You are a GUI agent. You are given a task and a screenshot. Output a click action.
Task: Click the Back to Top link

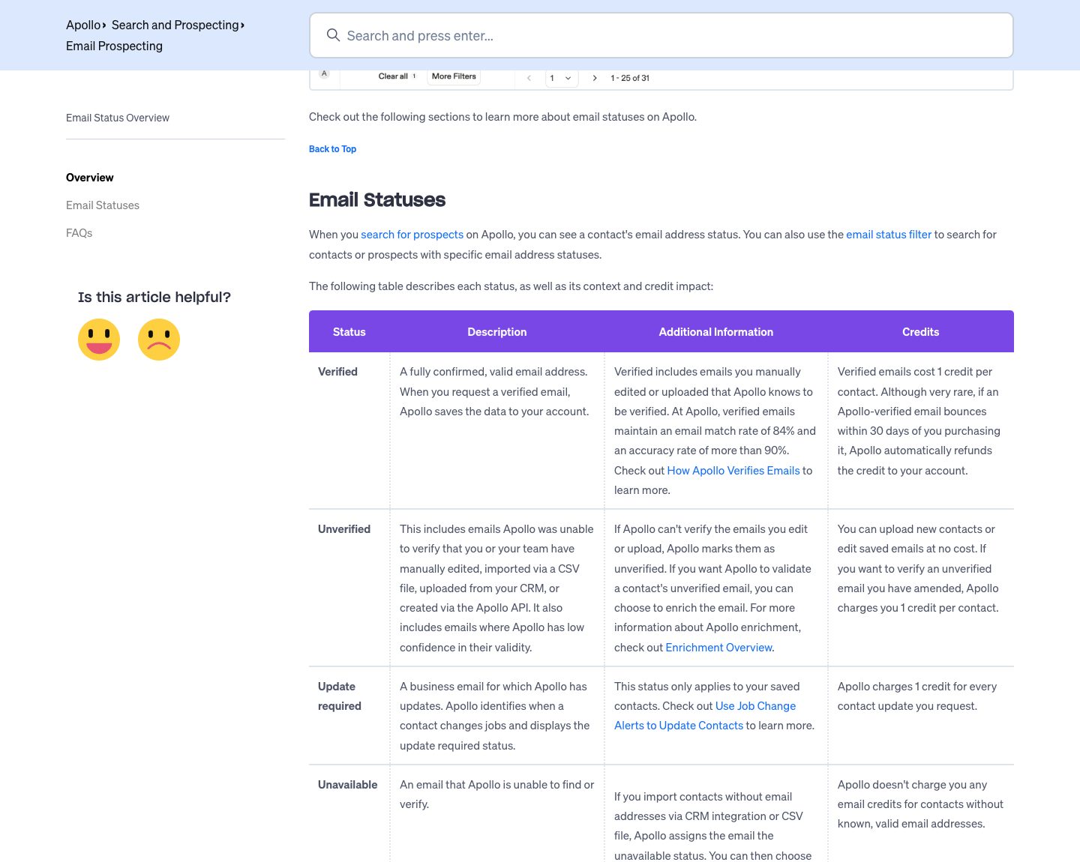332,149
